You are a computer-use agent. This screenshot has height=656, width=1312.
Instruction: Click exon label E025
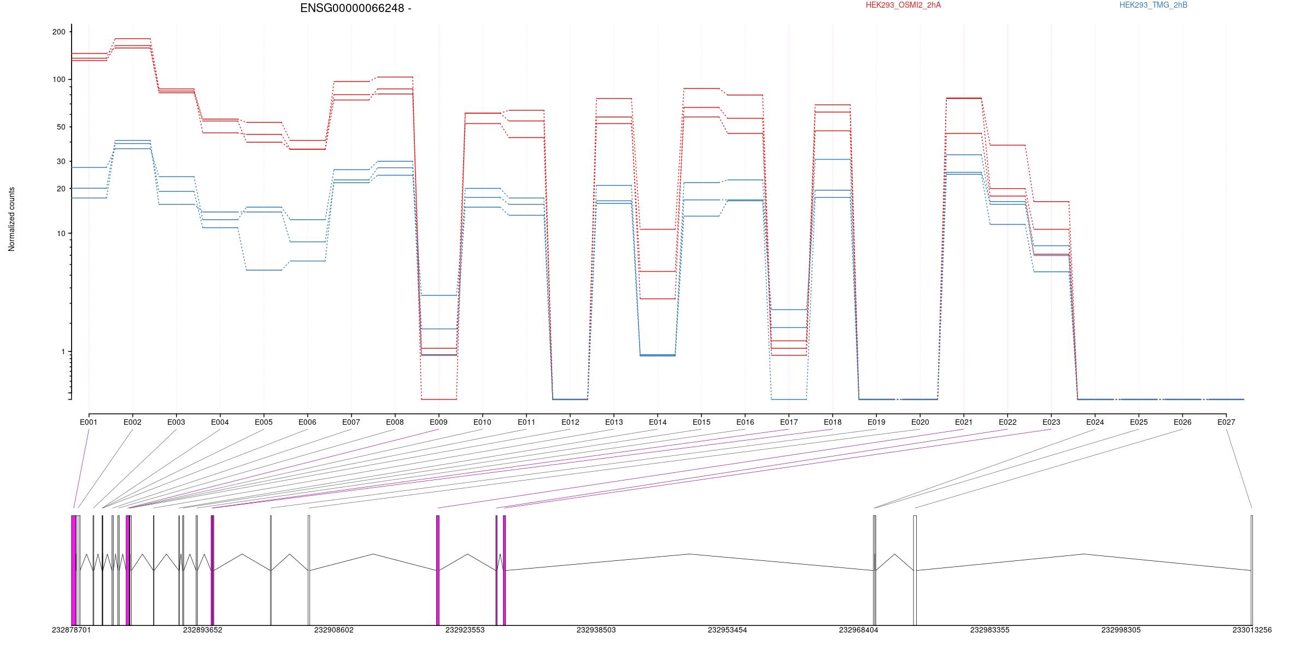point(1139,422)
